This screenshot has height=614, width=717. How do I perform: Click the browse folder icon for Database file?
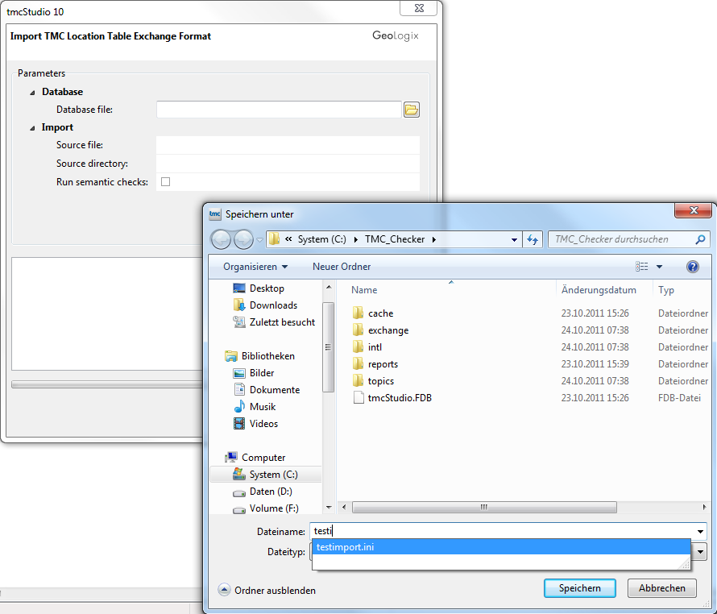[x=412, y=110]
